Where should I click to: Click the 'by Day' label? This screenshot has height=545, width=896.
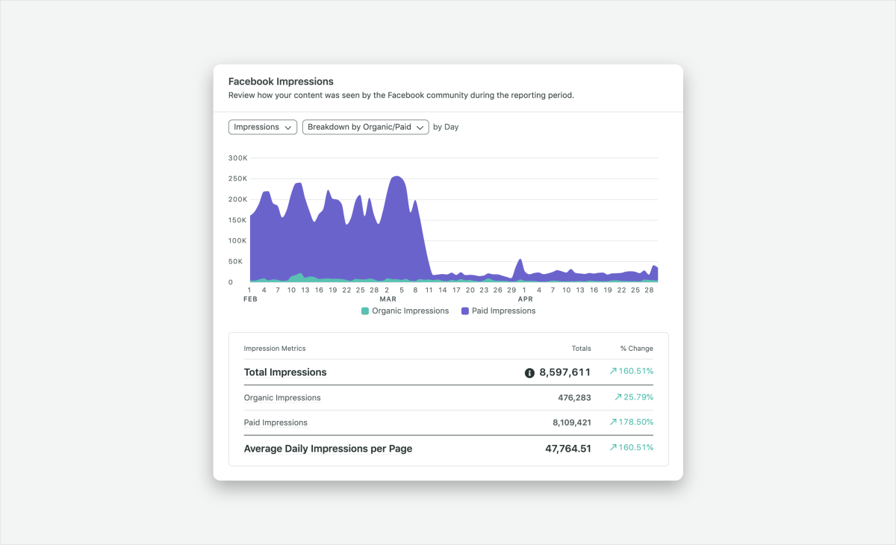tap(446, 127)
